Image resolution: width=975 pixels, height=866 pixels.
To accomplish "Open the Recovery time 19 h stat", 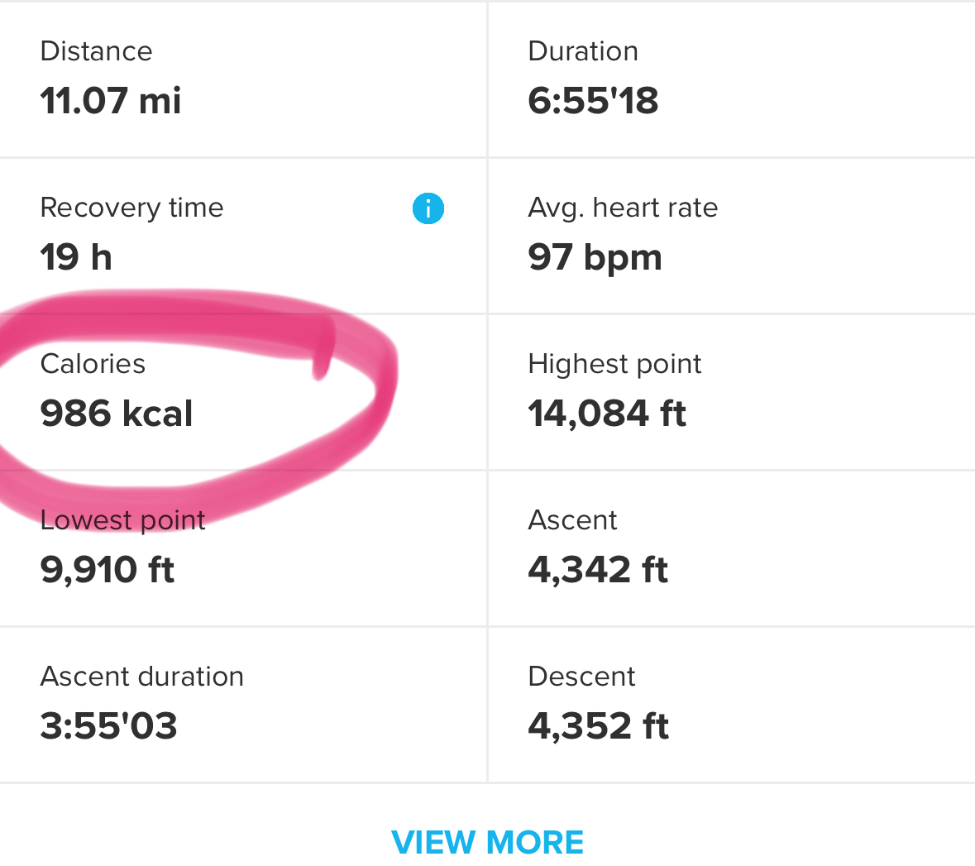I will point(243,236).
